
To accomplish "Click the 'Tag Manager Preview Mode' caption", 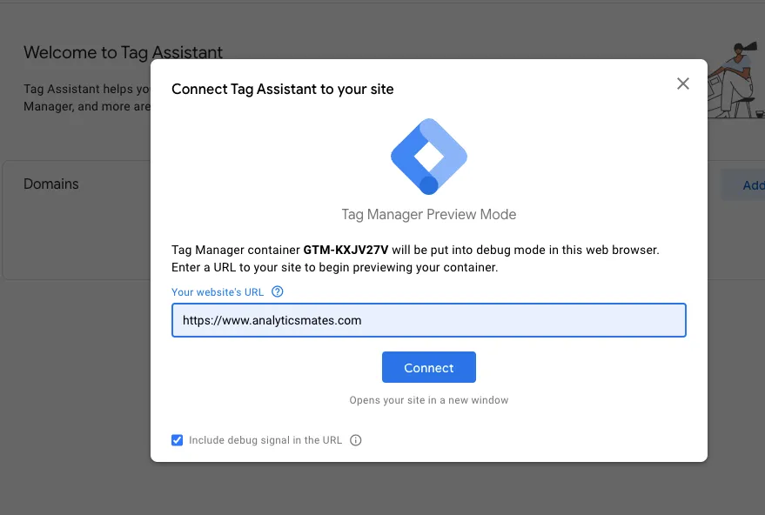I will 429,214.
